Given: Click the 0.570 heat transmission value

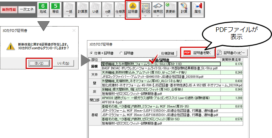Looking at the screenshot, I should [x=232, y=119].
